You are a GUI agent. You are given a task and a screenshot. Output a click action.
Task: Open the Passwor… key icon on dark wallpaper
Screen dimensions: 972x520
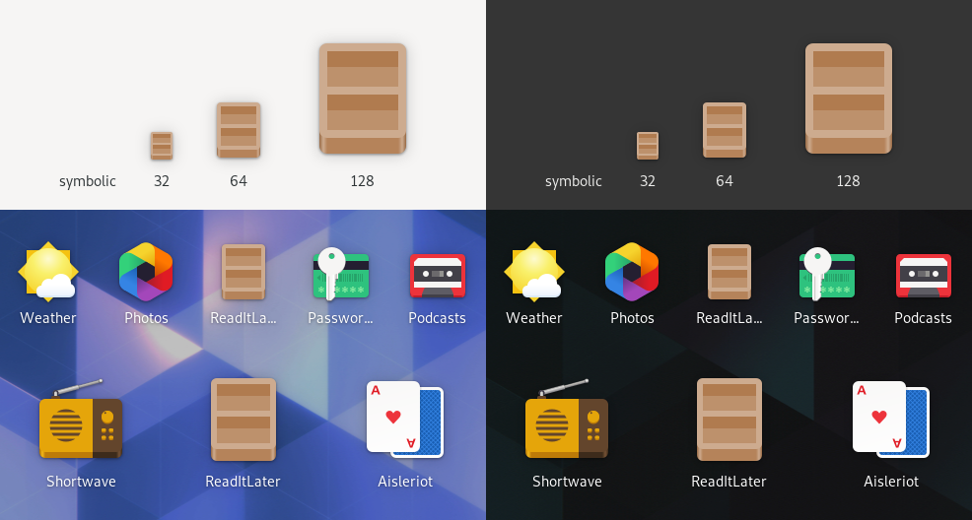tap(826, 274)
